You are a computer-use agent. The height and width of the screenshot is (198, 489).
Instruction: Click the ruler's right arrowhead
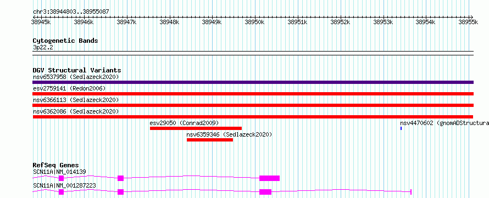click(x=472, y=17)
